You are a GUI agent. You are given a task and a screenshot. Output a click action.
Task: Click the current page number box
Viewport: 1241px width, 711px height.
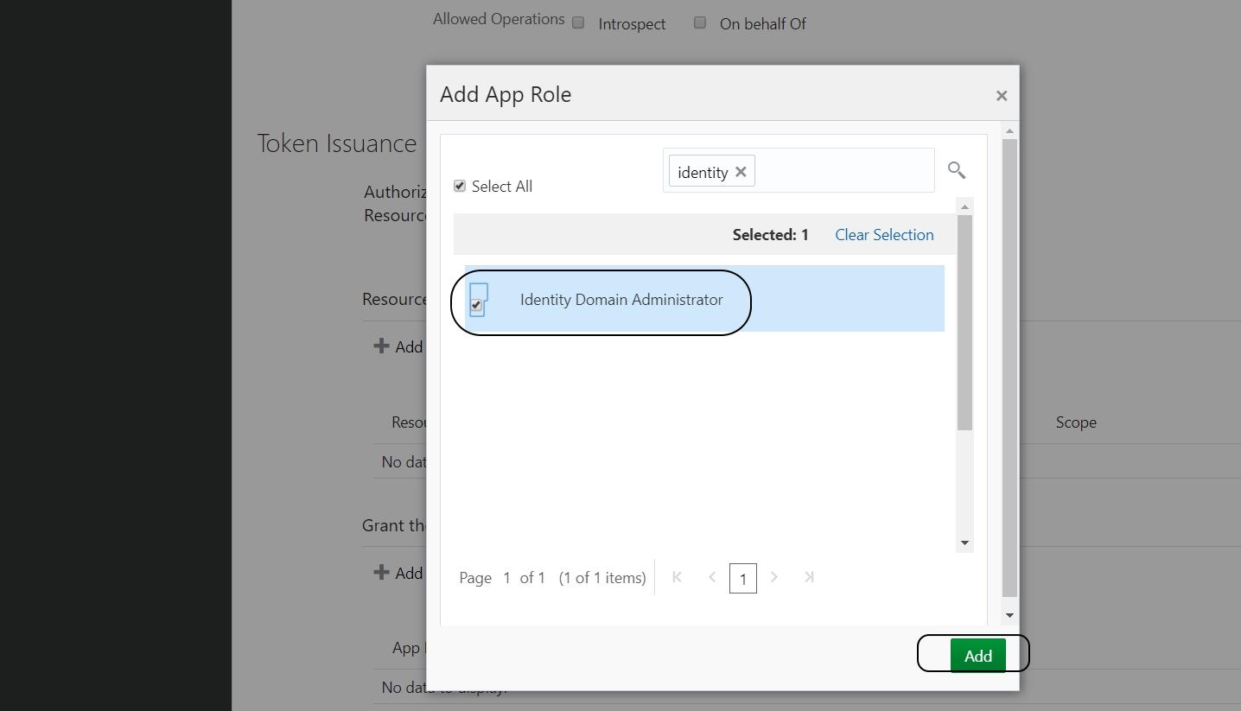coord(743,578)
